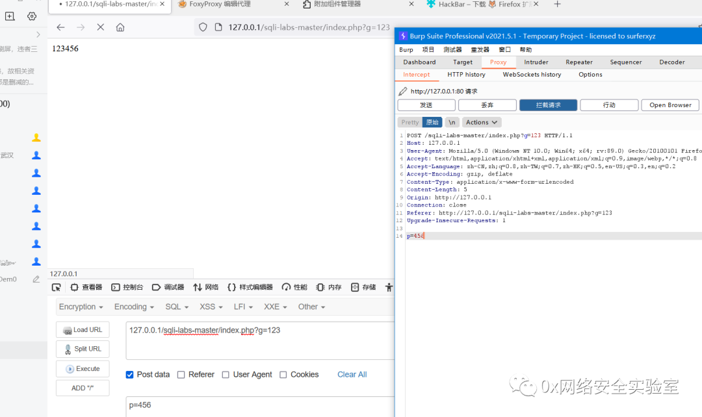This screenshot has height=417, width=702.
Task: Open the Burp menu in Burp Suite
Action: tap(406, 49)
